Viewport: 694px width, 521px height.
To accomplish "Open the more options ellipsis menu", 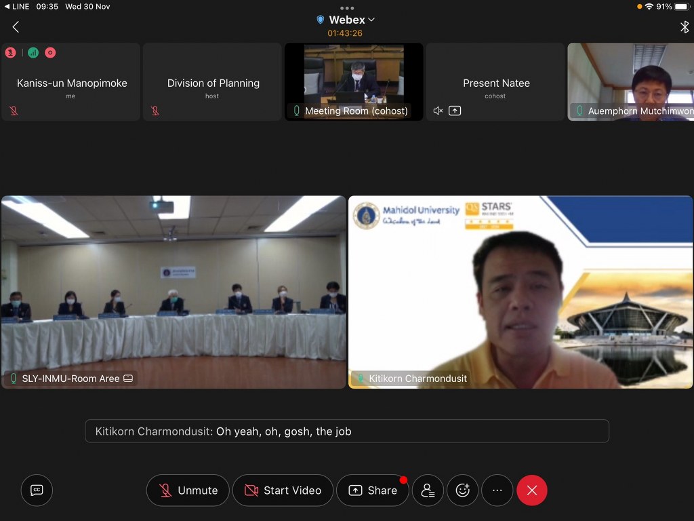I will (x=497, y=490).
